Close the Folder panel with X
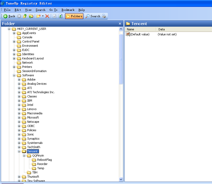This screenshot has width=212, height=184. pos(120,24)
